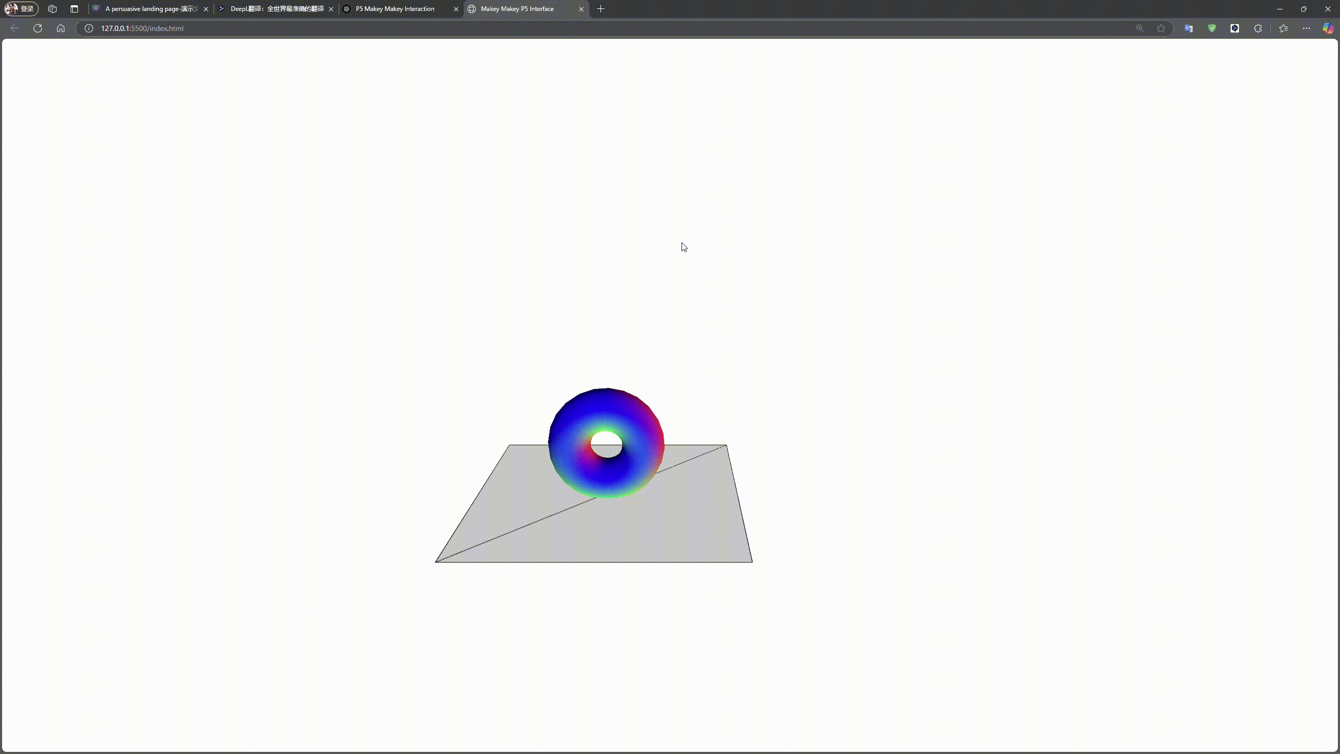Open the Extensions puzzle piece menu
The width and height of the screenshot is (1340, 754).
click(x=1257, y=28)
